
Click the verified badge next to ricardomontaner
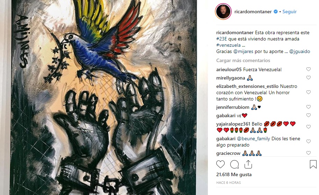275,12
